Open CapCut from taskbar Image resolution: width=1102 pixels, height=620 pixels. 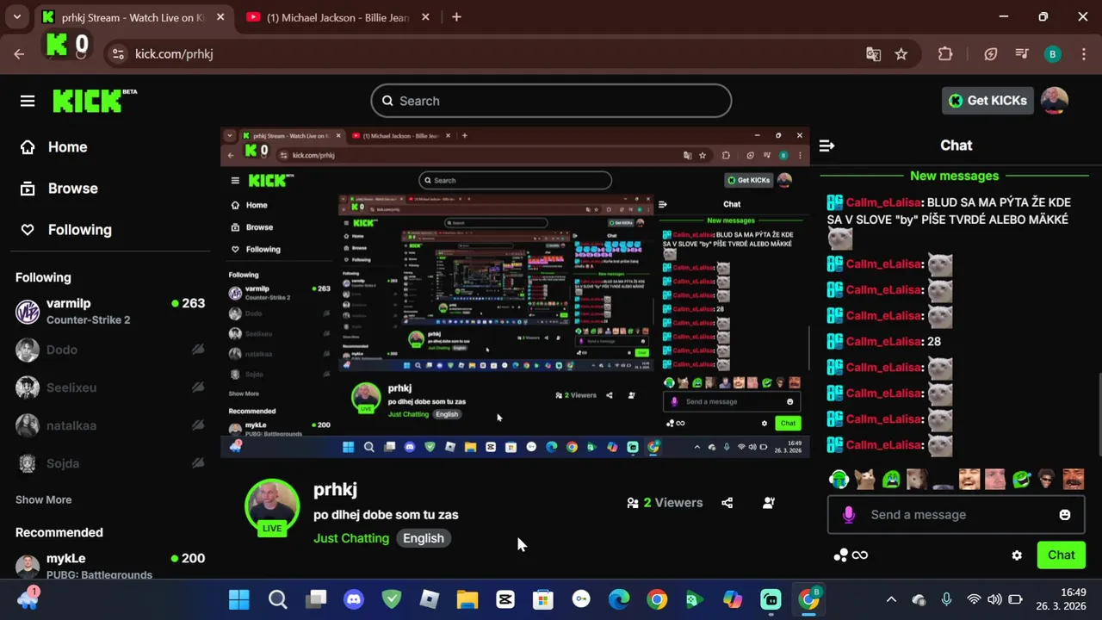pos(505,599)
